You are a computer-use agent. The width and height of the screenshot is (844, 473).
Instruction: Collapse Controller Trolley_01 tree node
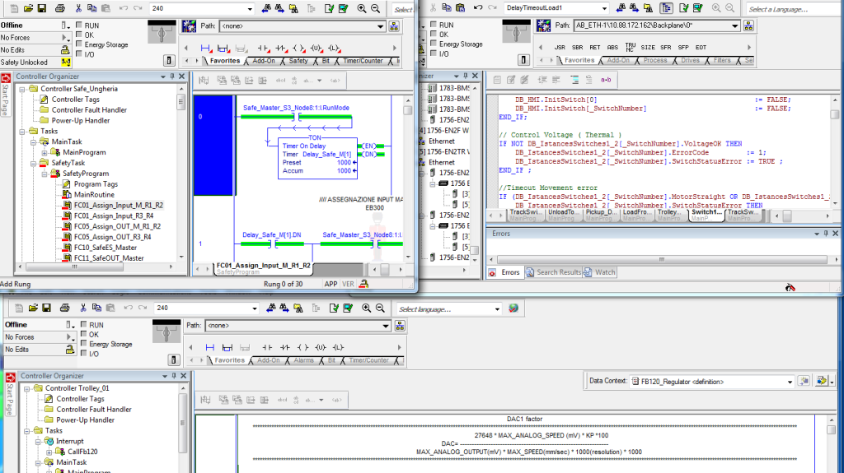tap(26, 388)
